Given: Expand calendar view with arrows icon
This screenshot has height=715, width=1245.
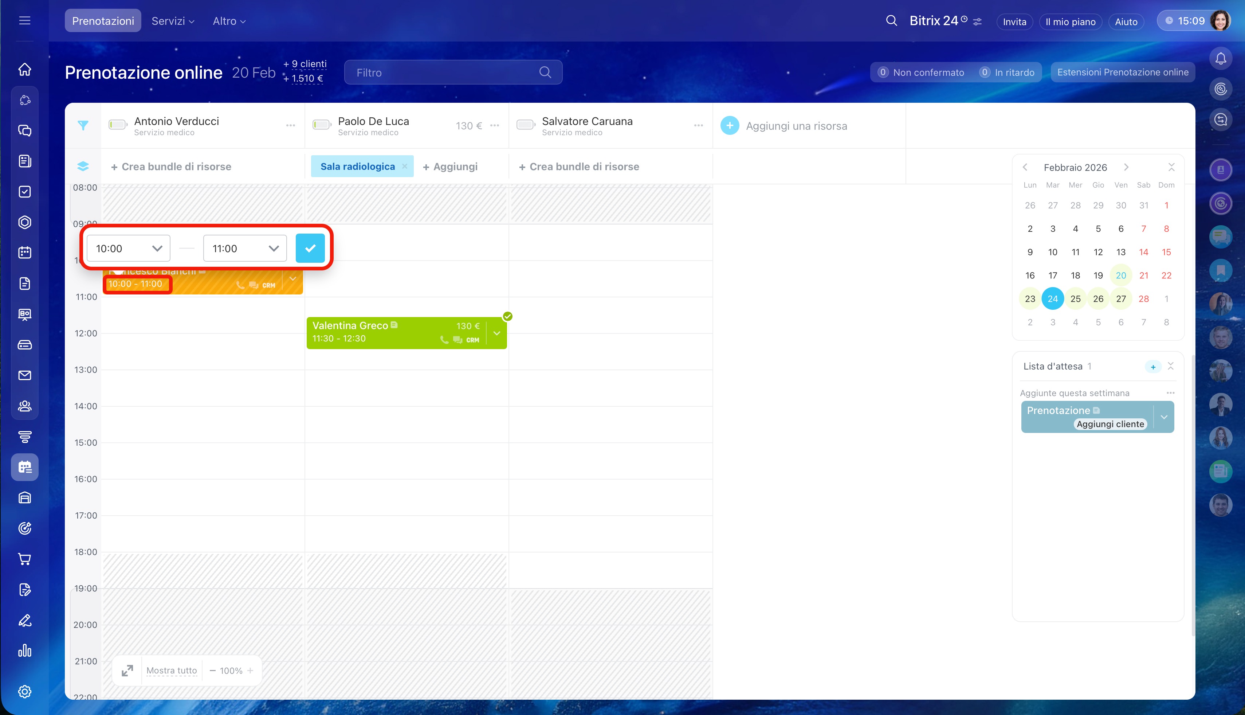Looking at the screenshot, I should (127, 670).
